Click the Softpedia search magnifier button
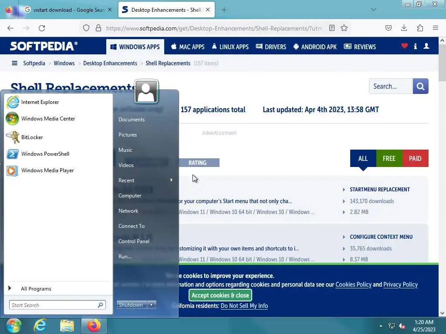Viewport: 446px width, 334px height. tap(420, 86)
